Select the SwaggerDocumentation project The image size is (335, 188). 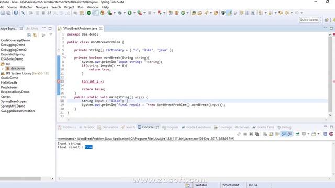(x=18, y=111)
